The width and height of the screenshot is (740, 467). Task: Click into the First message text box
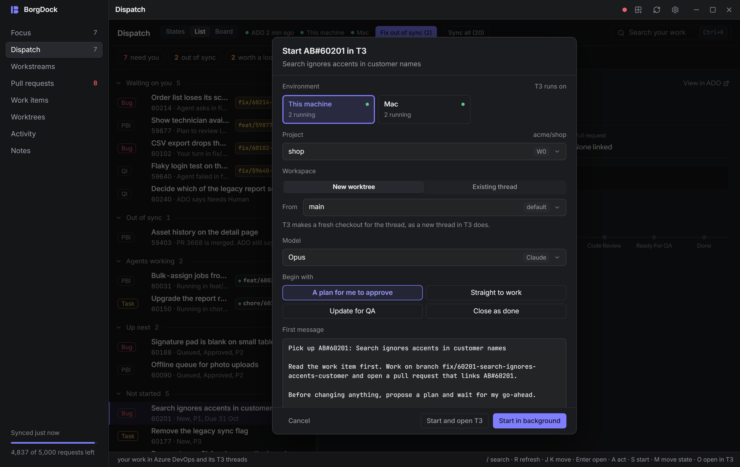tap(424, 373)
